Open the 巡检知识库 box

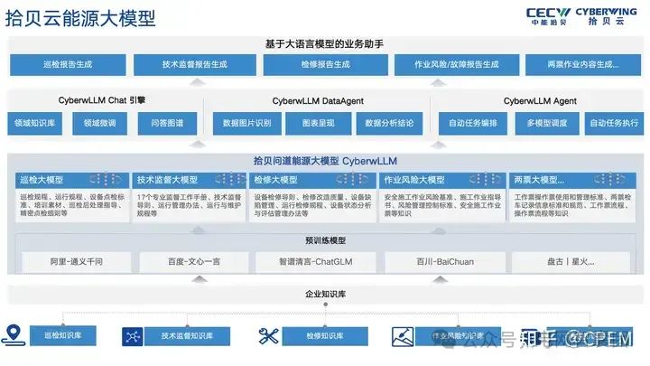pos(63,335)
